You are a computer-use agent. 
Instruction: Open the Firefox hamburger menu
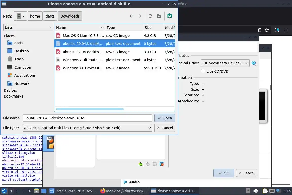tap(286, 30)
